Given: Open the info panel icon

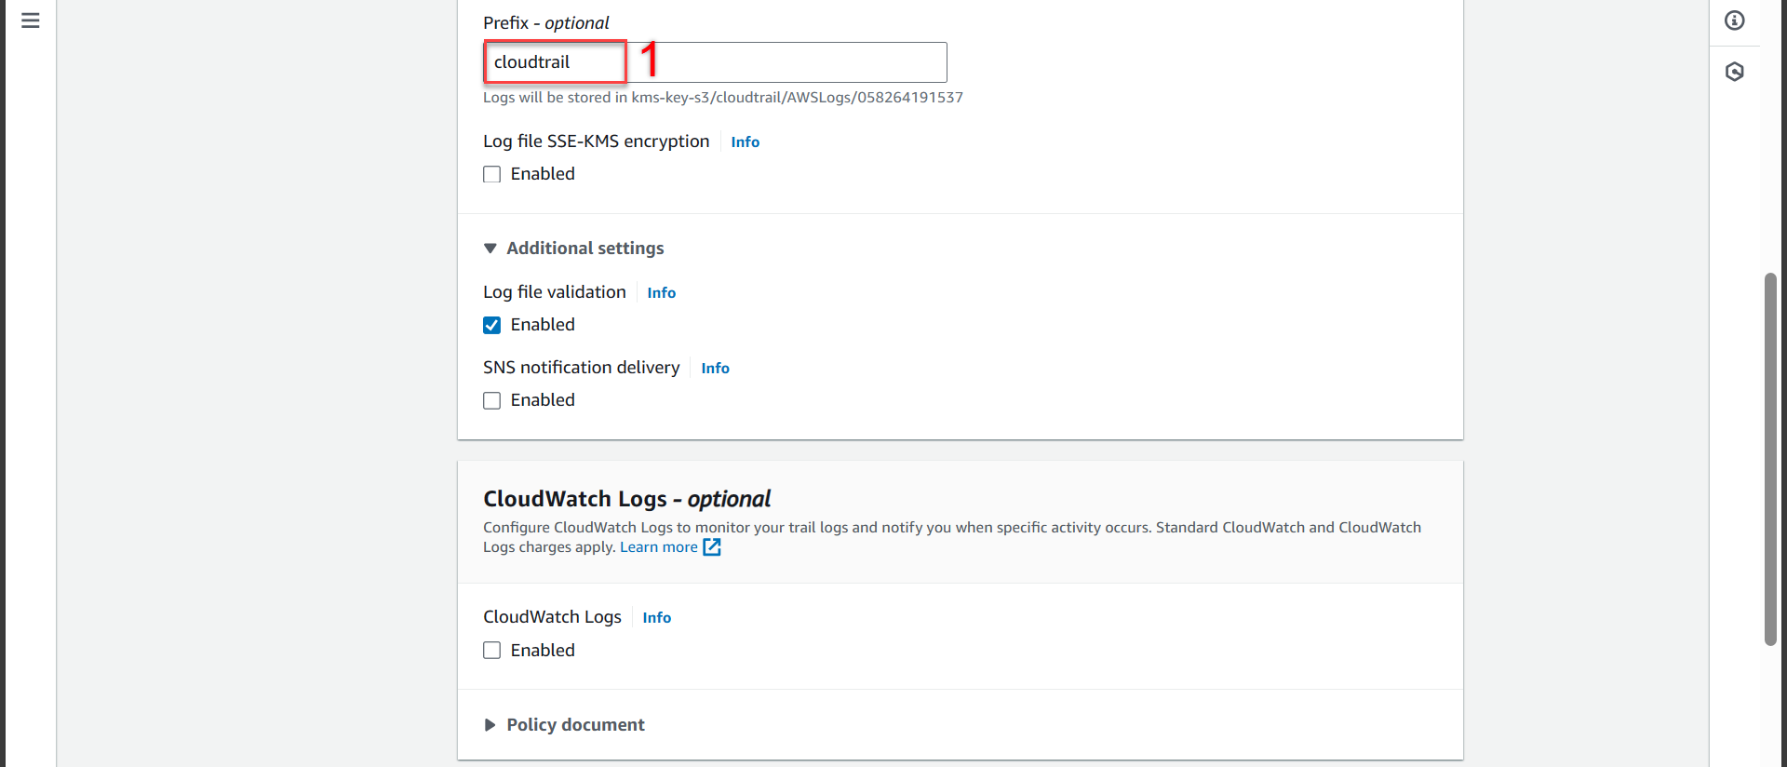Looking at the screenshot, I should tap(1734, 20).
